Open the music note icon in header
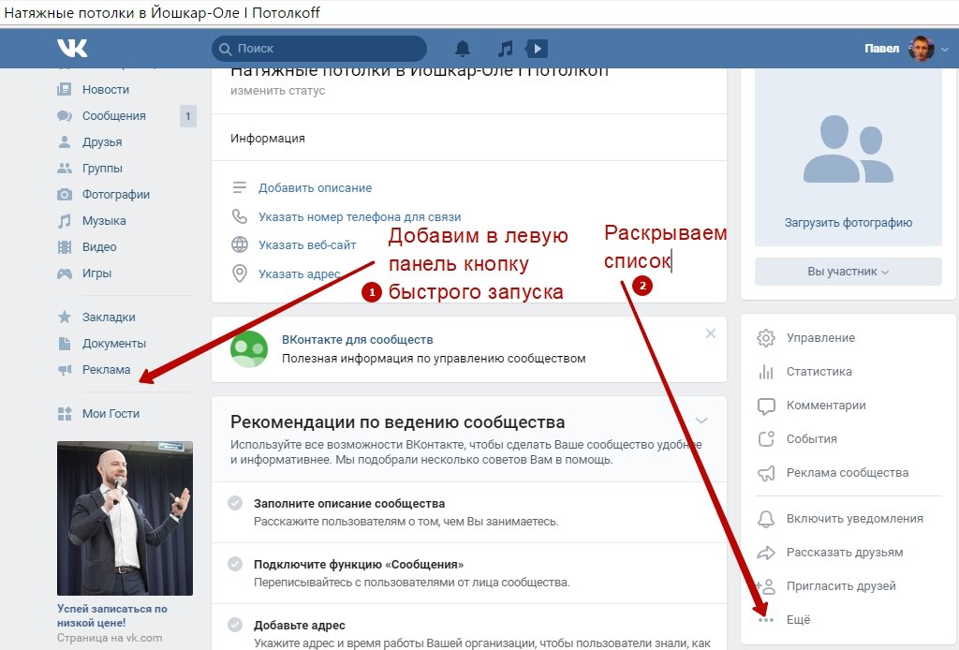The width and height of the screenshot is (959, 650). coord(505,49)
